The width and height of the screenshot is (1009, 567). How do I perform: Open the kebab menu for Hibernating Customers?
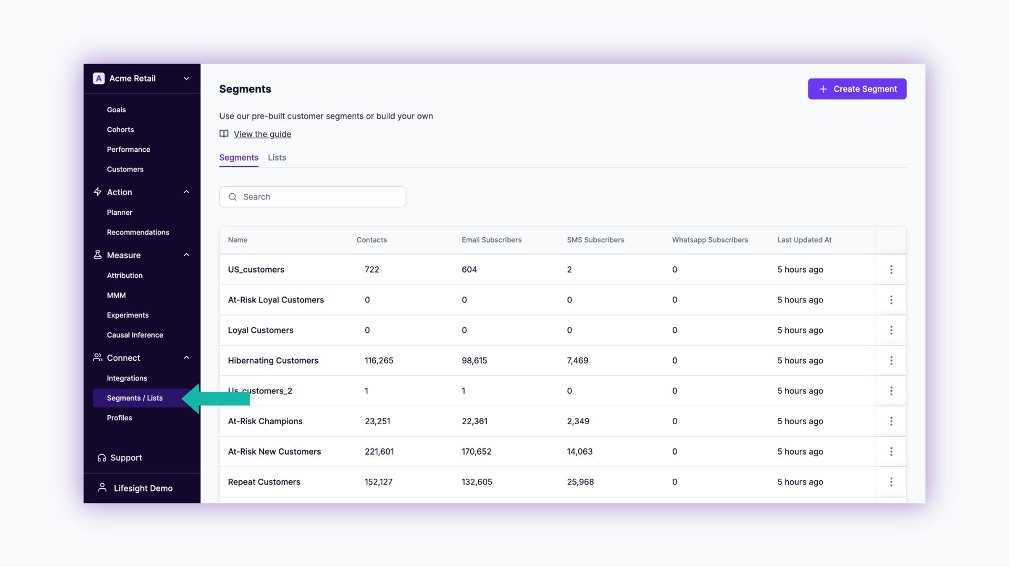[891, 361]
